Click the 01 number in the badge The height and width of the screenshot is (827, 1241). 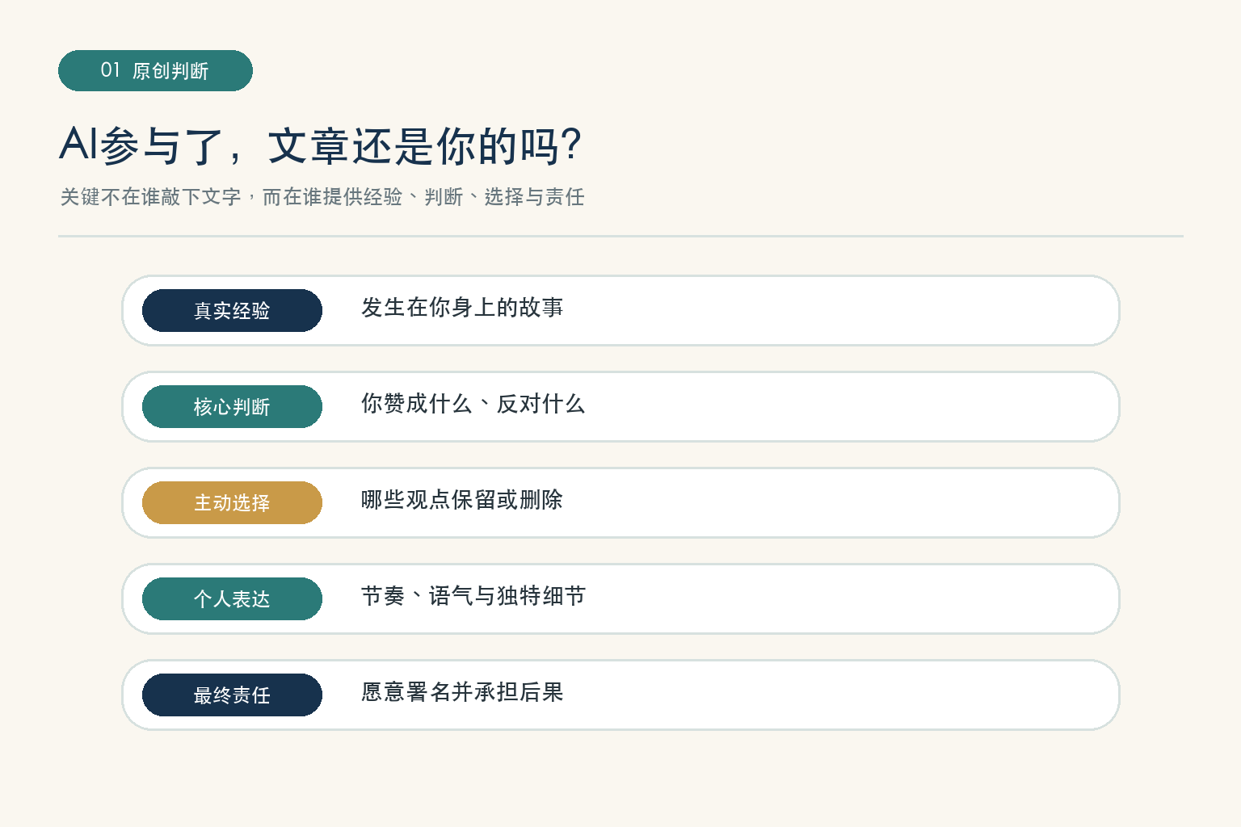pyautogui.click(x=111, y=70)
